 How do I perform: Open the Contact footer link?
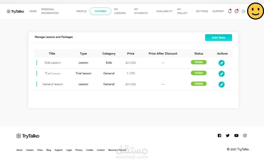tap(101, 150)
